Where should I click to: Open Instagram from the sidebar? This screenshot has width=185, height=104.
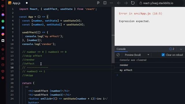(x=3, y=34)
